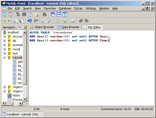Save SQL file floppy icon

[22, 21]
